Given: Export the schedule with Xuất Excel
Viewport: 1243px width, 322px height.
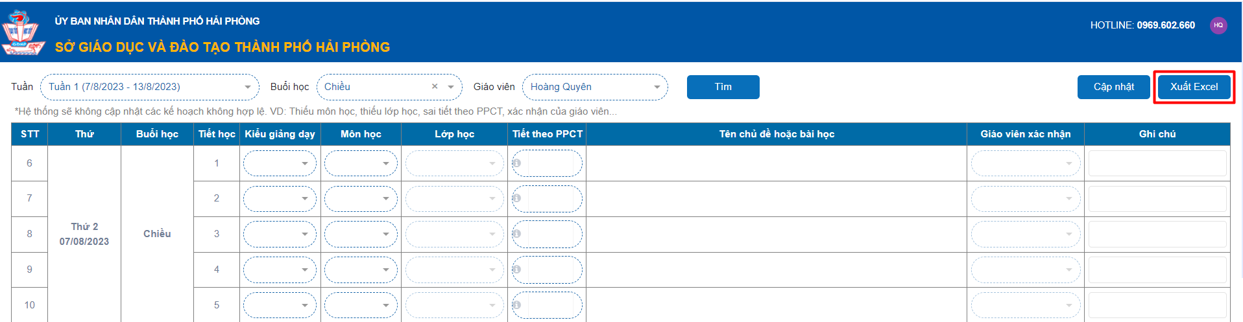Looking at the screenshot, I should [1194, 87].
